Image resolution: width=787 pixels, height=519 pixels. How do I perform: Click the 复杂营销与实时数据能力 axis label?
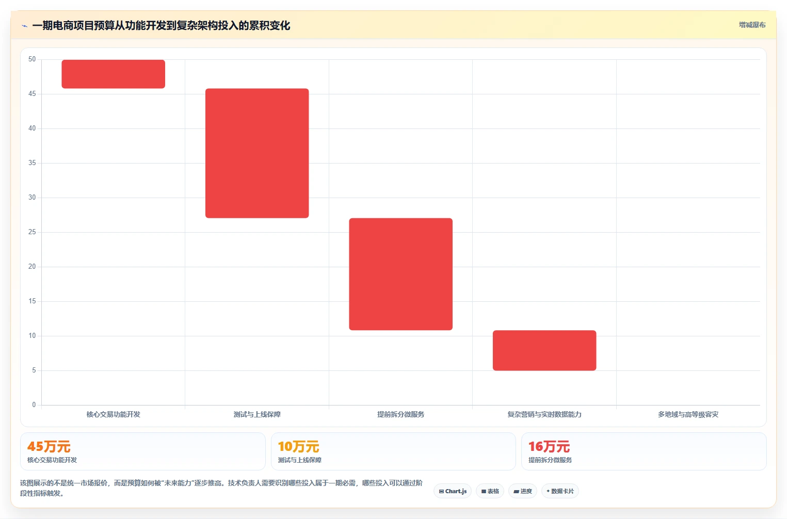[x=544, y=414]
